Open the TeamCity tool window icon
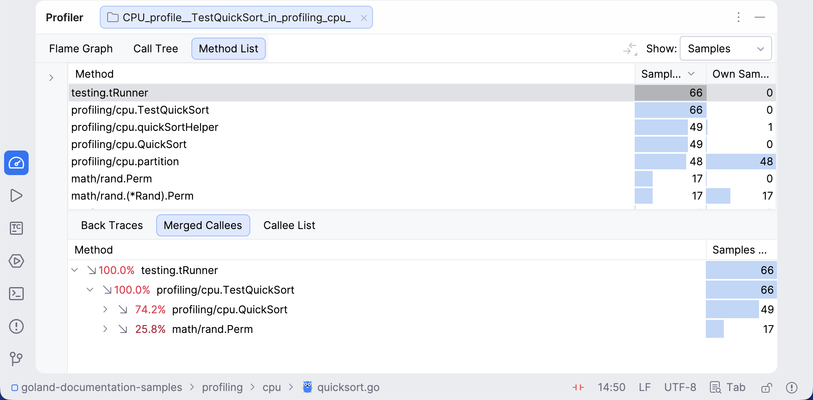The image size is (813, 400). pos(16,228)
